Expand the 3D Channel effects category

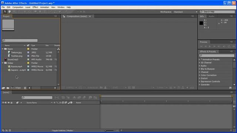point(200,62)
